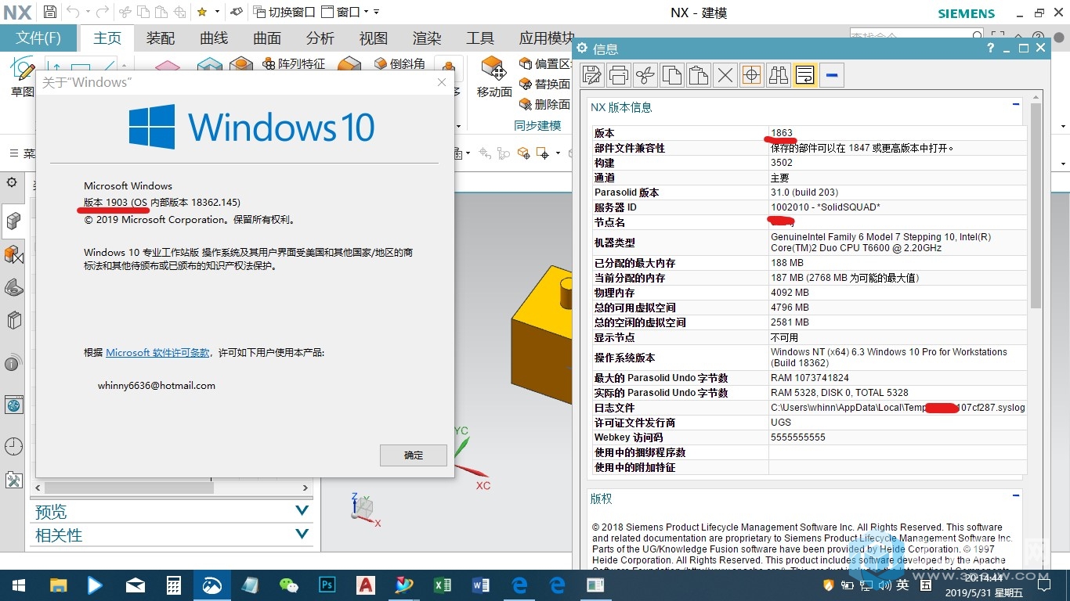Screen dimensions: 1070x601
Task: Click the 1002010 - *SolidSQUAD* server ID value
Action: [826, 207]
